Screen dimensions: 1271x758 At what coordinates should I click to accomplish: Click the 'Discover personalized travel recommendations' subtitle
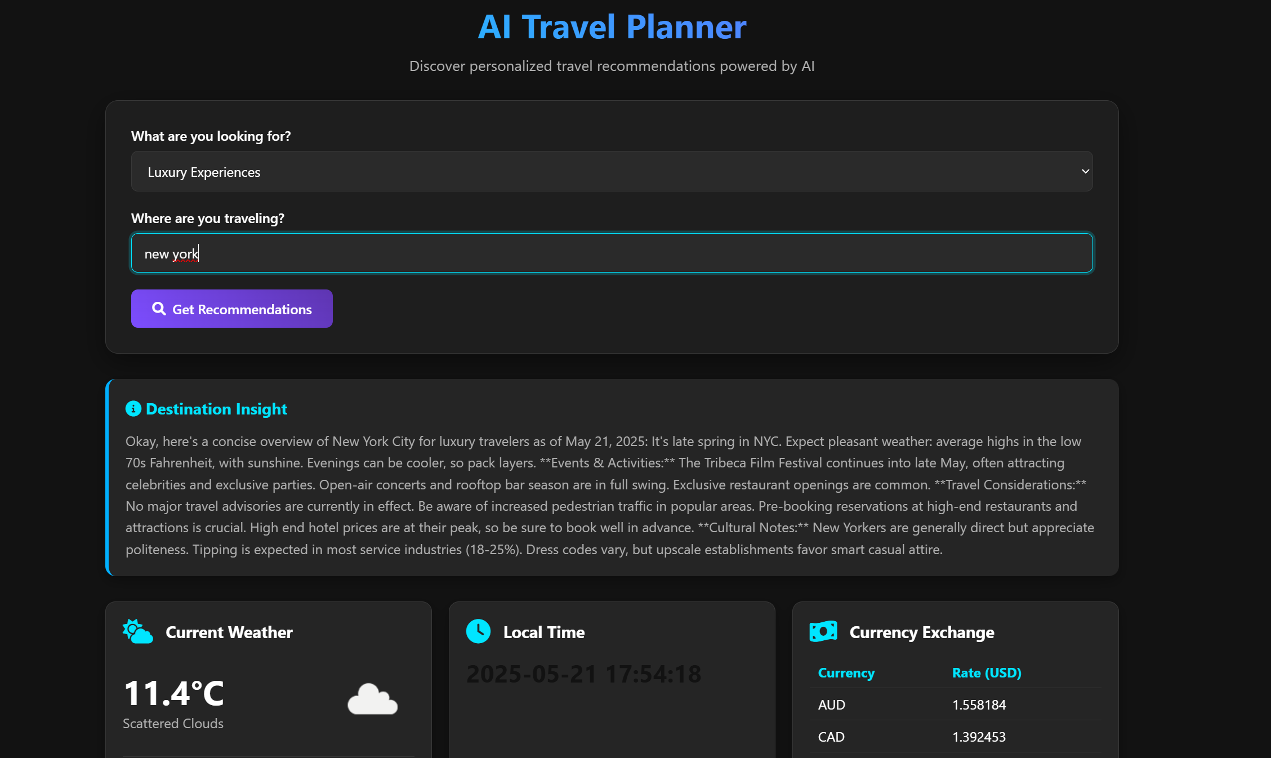tap(612, 66)
